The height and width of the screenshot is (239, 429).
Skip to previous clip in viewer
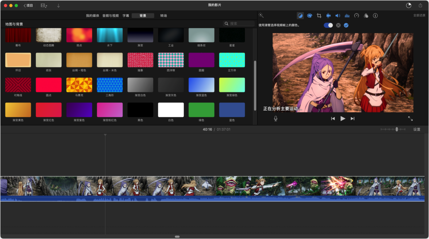(x=333, y=119)
